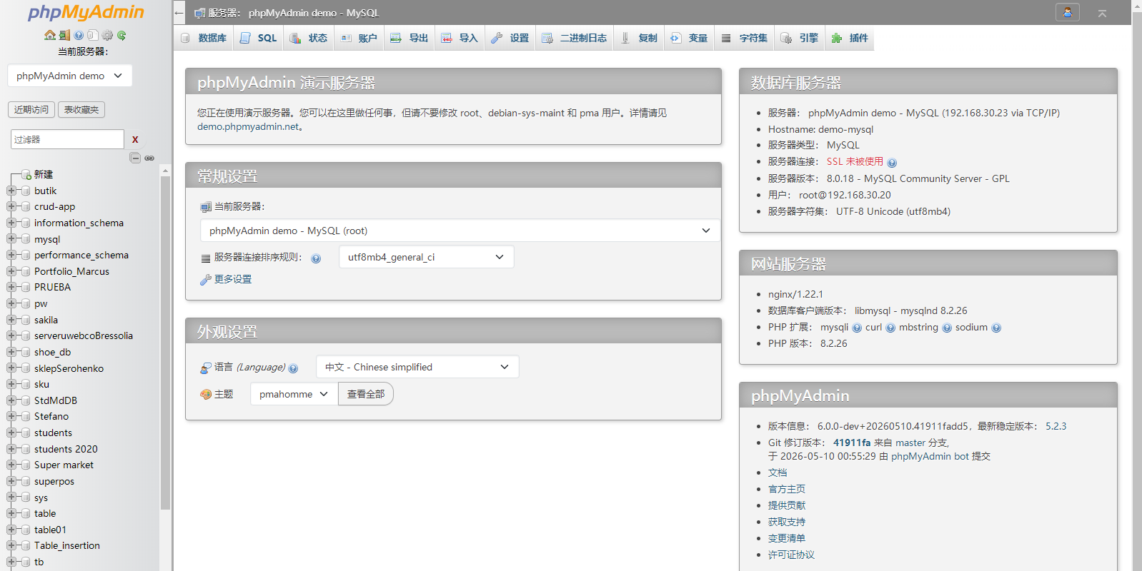Collapse navigation panel arrow in header
Image resolution: width=1142 pixels, height=571 pixels.
click(179, 13)
